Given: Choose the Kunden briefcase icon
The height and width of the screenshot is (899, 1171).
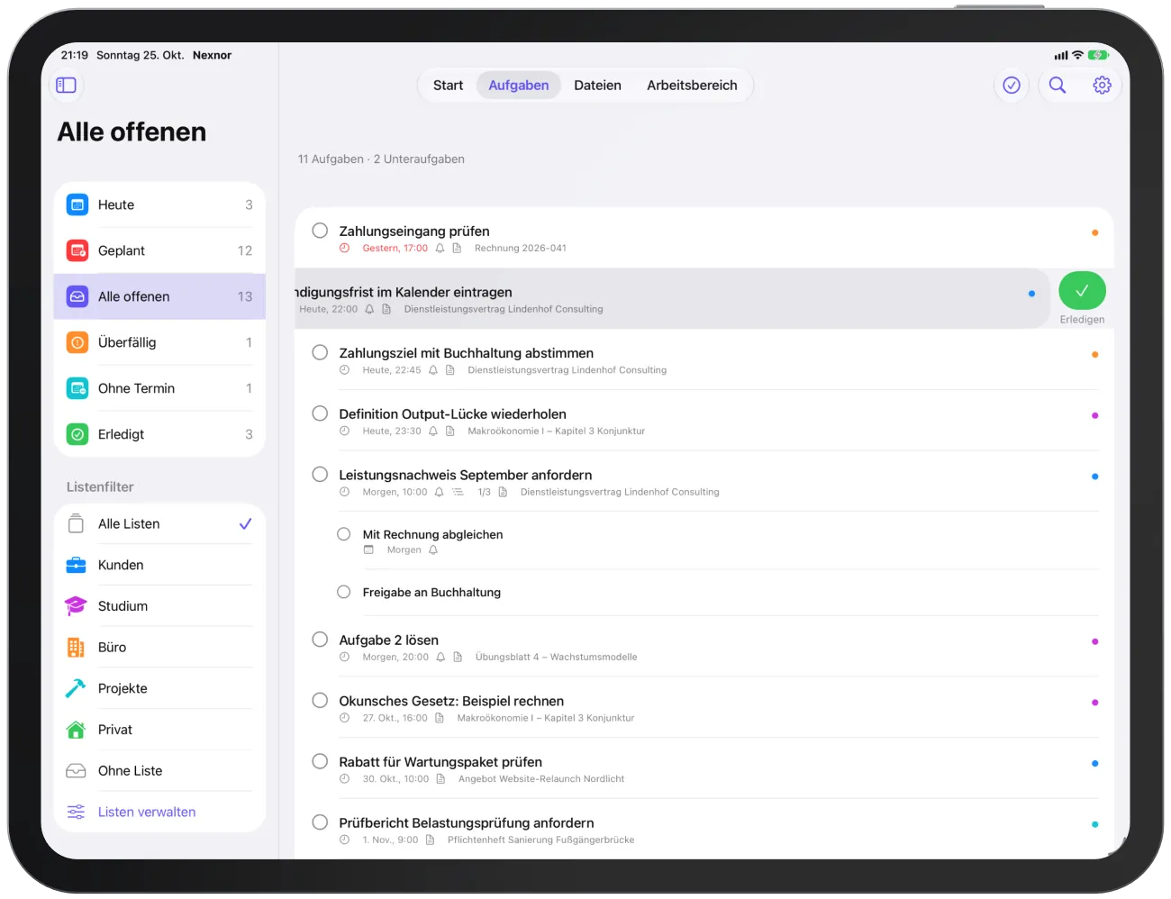Looking at the screenshot, I should click(76, 566).
